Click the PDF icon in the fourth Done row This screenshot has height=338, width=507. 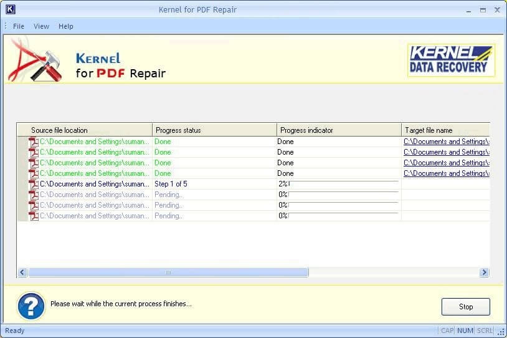pos(34,173)
